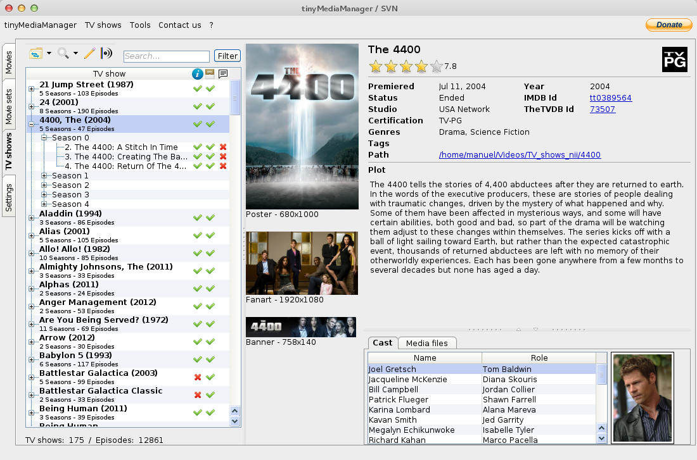The width and height of the screenshot is (697, 460).
Task: Click the images column header icon
Action: click(x=210, y=73)
